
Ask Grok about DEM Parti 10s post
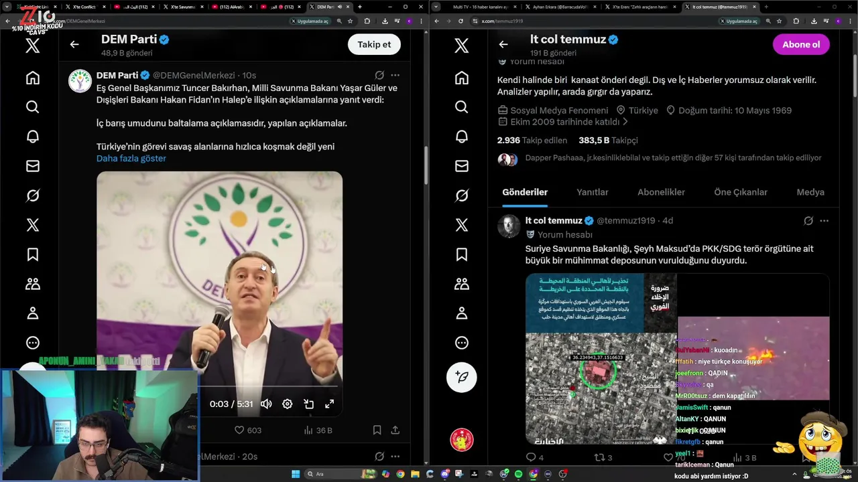[x=379, y=75]
